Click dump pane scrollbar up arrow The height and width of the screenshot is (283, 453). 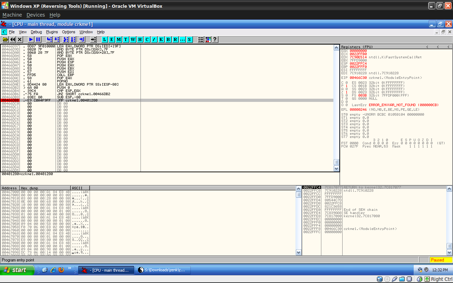click(298, 189)
